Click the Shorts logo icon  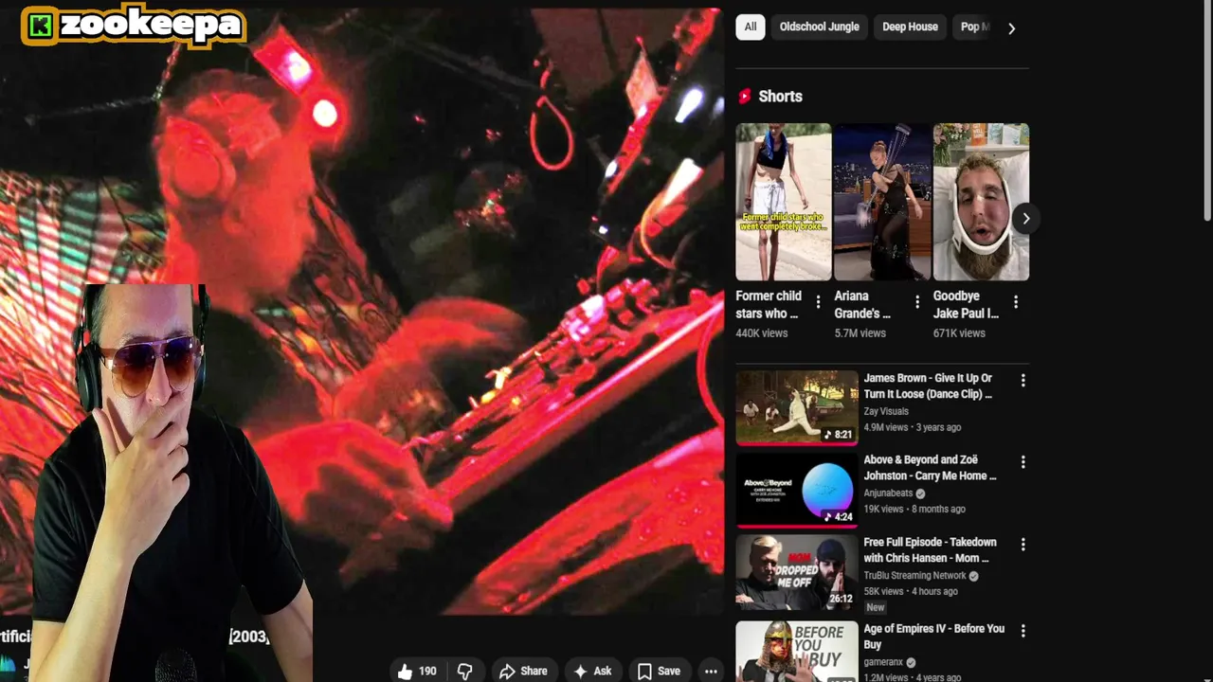[x=745, y=96]
